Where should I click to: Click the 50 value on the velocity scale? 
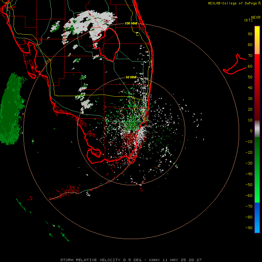point(250,77)
